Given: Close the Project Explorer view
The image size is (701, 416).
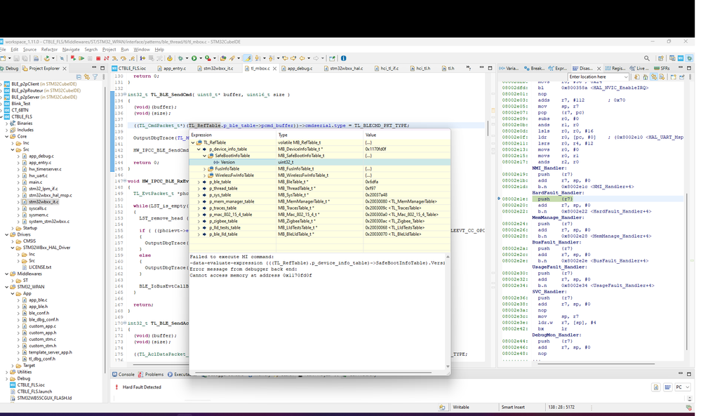Looking at the screenshot, I should pos(65,68).
